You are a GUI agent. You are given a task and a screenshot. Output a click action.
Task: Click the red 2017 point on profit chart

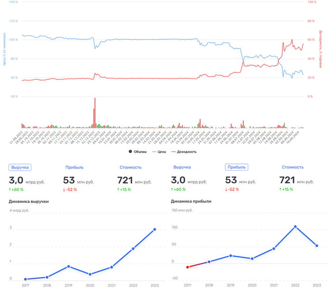tap(188, 267)
